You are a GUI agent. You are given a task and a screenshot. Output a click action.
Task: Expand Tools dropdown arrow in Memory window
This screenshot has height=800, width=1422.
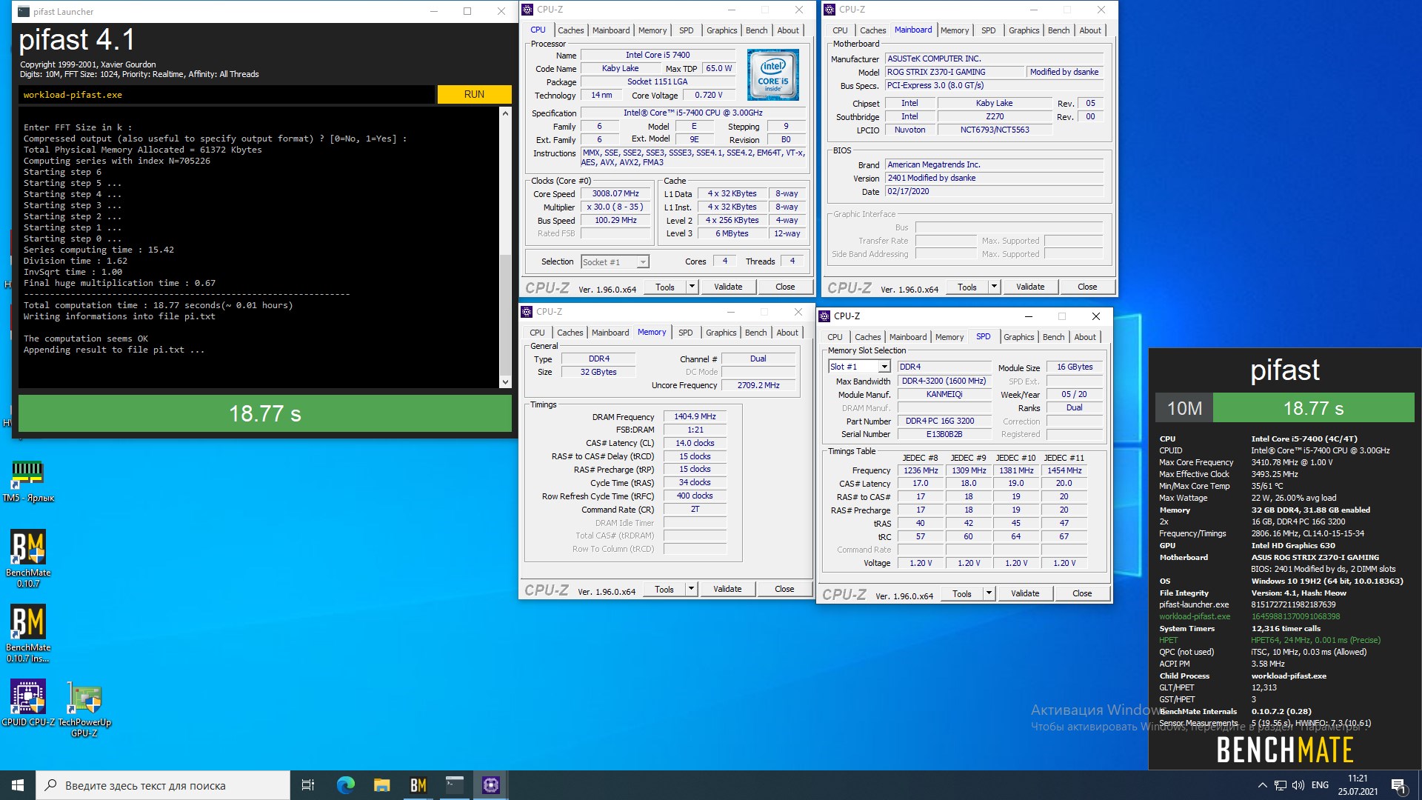point(691,590)
